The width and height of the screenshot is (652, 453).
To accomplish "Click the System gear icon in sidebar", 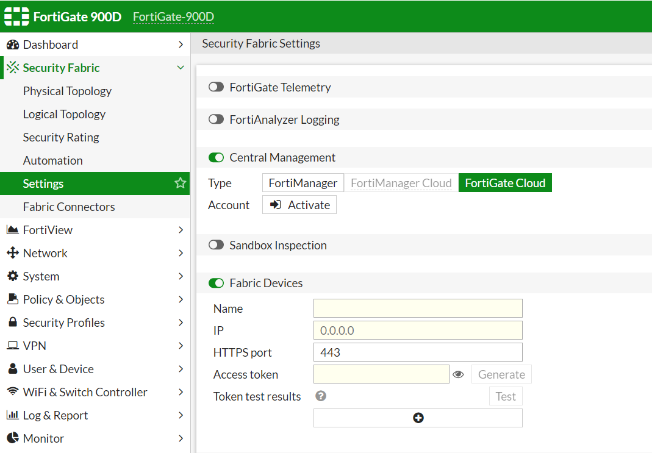I will [x=12, y=276].
